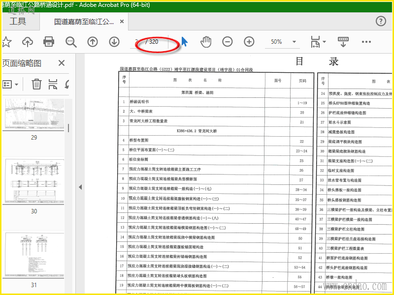Click the 桥涵说明书 table row text
394x295 pixels.
[x=139, y=102]
